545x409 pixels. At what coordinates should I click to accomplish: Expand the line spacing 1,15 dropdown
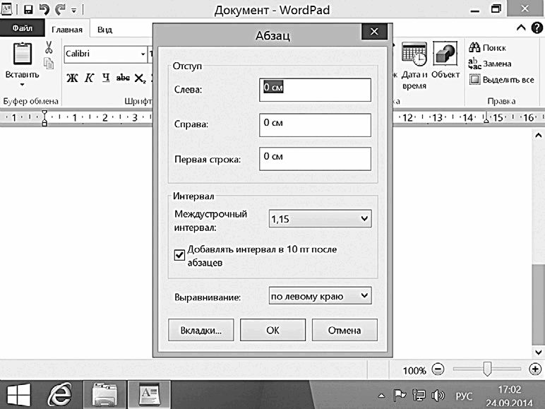pos(320,219)
